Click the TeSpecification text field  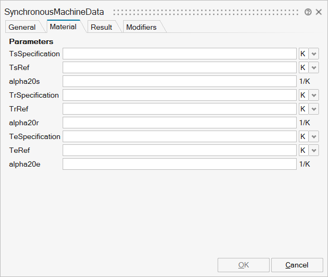pos(179,136)
